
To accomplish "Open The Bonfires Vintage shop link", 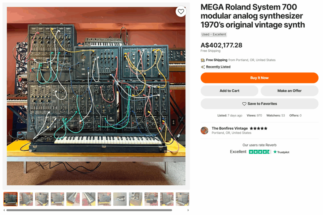I will click(x=229, y=128).
